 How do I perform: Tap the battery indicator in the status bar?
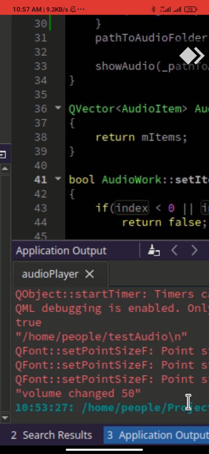point(191,9)
